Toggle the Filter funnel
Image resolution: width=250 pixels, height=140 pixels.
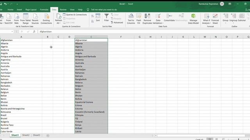(x=106, y=17)
